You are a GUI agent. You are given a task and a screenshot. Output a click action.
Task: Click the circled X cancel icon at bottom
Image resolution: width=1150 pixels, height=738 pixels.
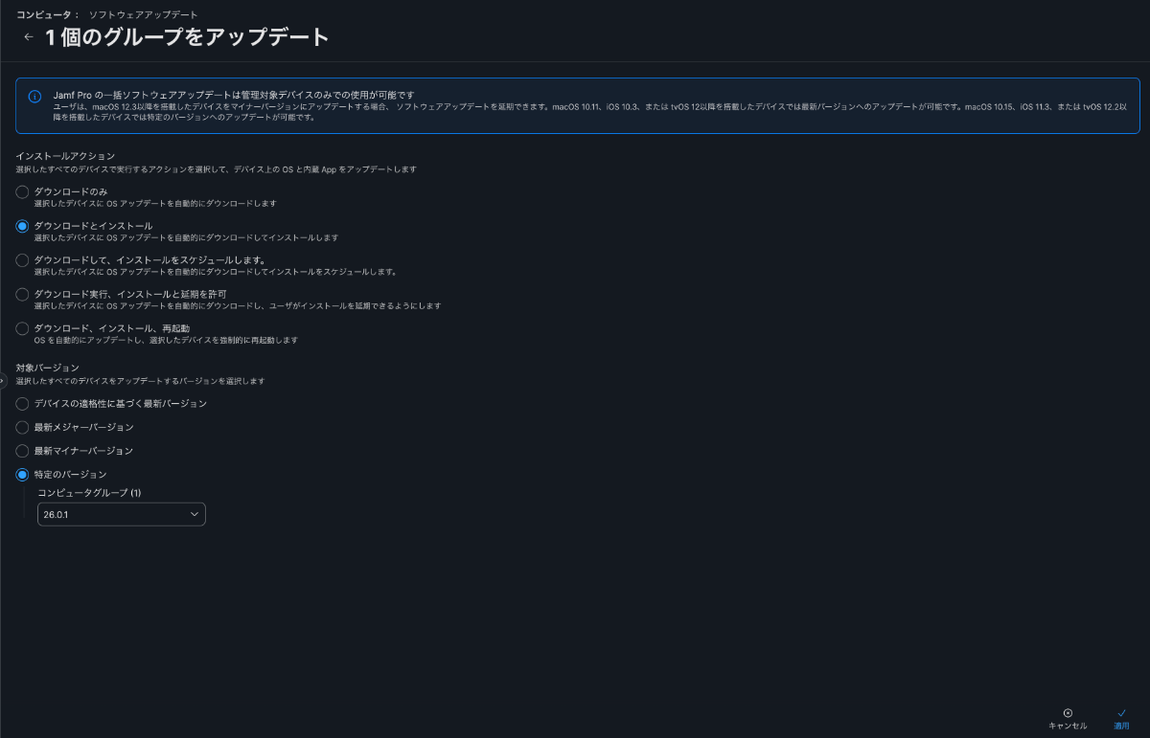click(1067, 713)
